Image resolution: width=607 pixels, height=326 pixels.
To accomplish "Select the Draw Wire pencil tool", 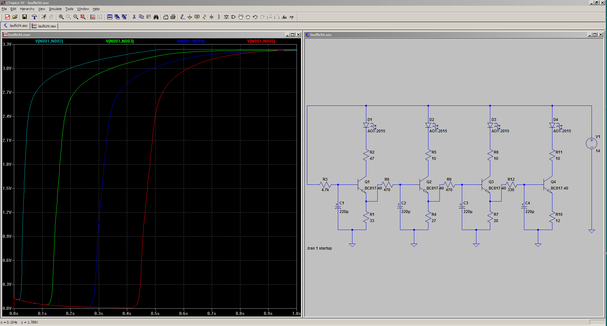I will pos(183,17).
